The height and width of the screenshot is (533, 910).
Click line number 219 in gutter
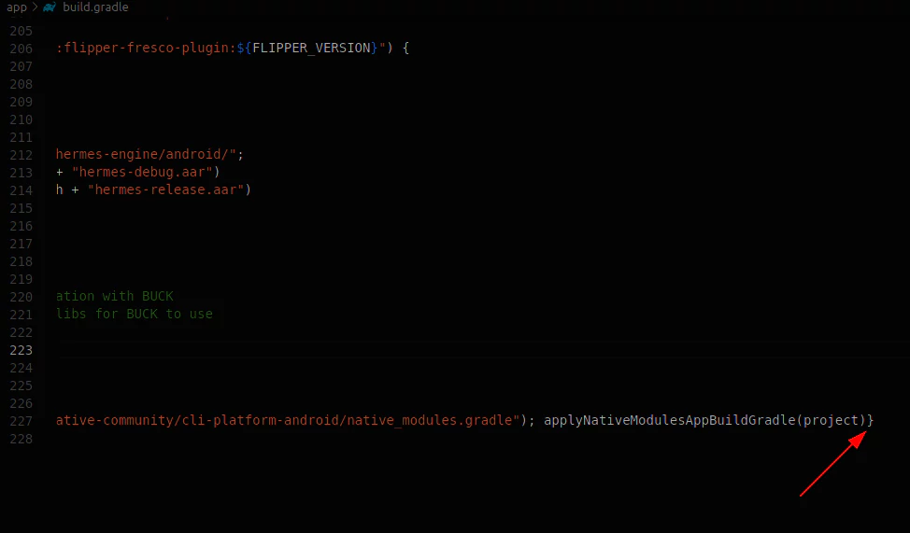pyautogui.click(x=21, y=279)
